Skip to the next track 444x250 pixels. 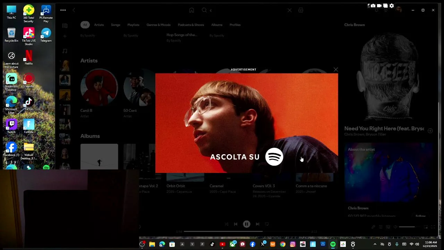(x=257, y=224)
